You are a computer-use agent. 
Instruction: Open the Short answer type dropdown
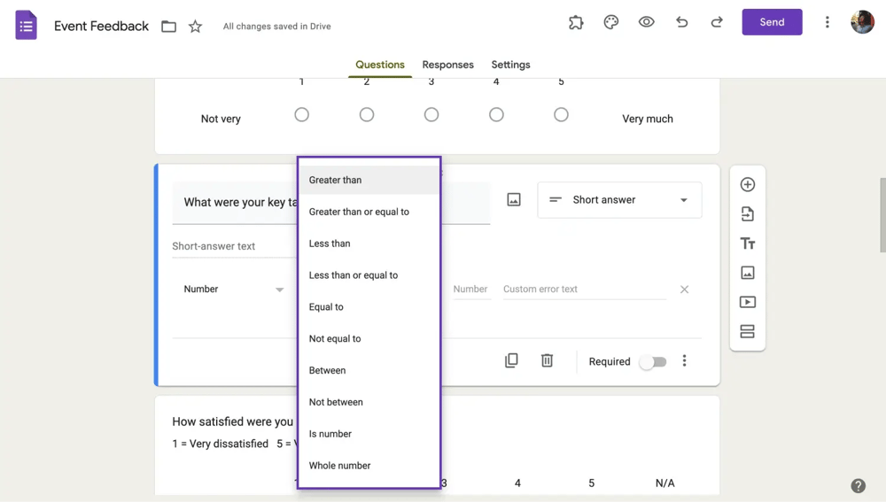coord(619,200)
